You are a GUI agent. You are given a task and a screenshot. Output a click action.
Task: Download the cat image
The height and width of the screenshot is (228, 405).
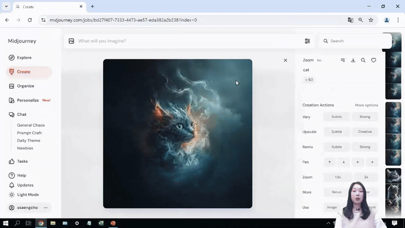[353, 60]
